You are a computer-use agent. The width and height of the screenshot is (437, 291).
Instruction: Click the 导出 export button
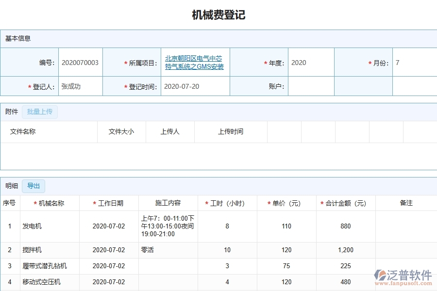click(33, 186)
